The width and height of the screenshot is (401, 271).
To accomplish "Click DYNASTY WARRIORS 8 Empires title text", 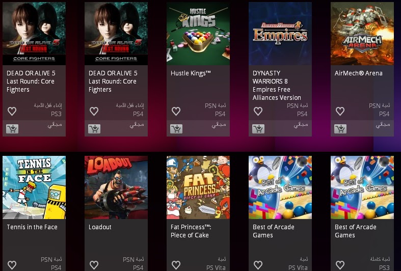I will point(277,86).
